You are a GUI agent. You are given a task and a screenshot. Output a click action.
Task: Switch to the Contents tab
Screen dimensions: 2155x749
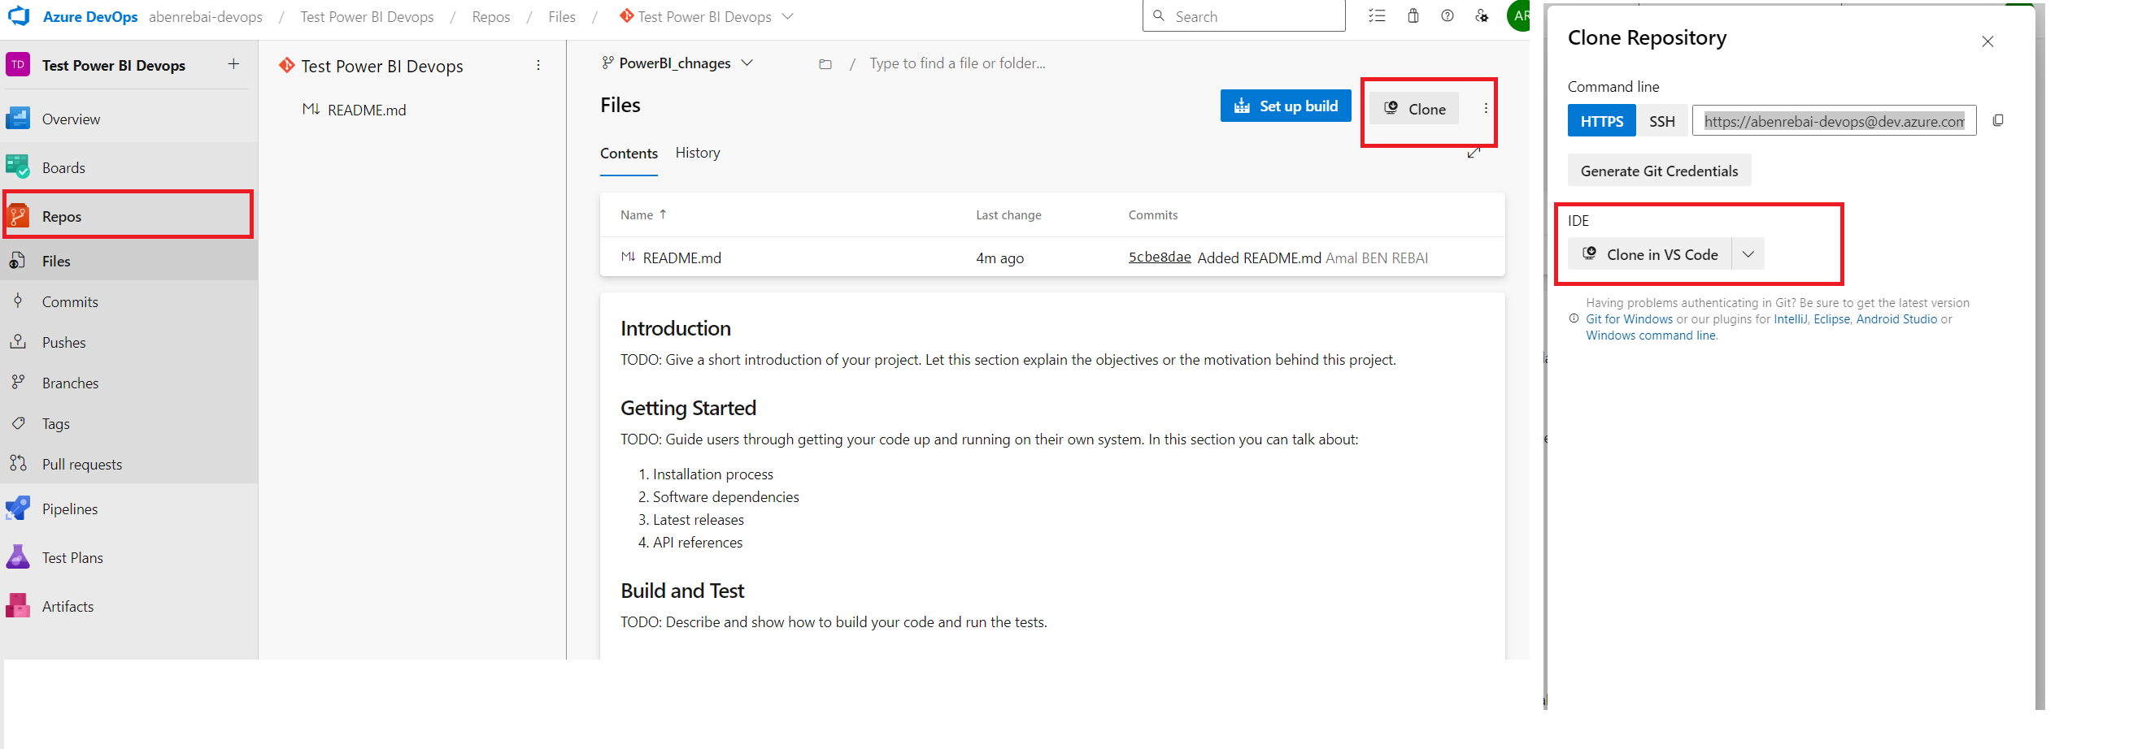click(629, 153)
